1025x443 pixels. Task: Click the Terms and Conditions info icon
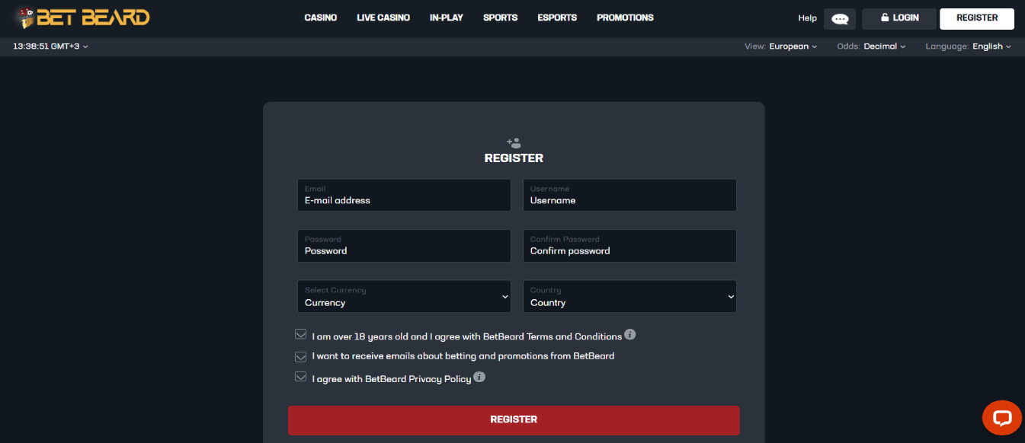pyautogui.click(x=629, y=334)
